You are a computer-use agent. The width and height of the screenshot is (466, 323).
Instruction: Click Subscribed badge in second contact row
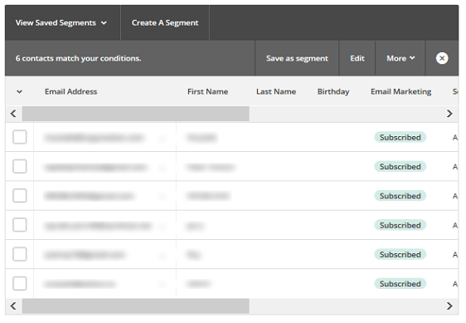[x=400, y=166]
